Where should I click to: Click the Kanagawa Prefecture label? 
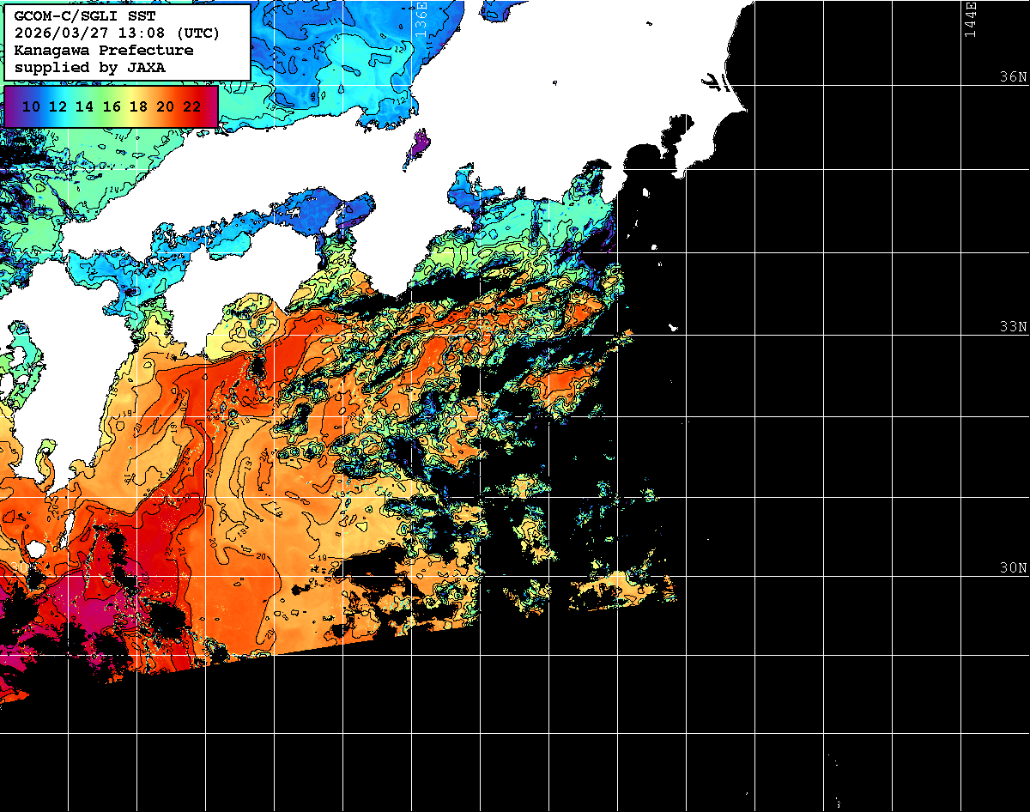104,51
